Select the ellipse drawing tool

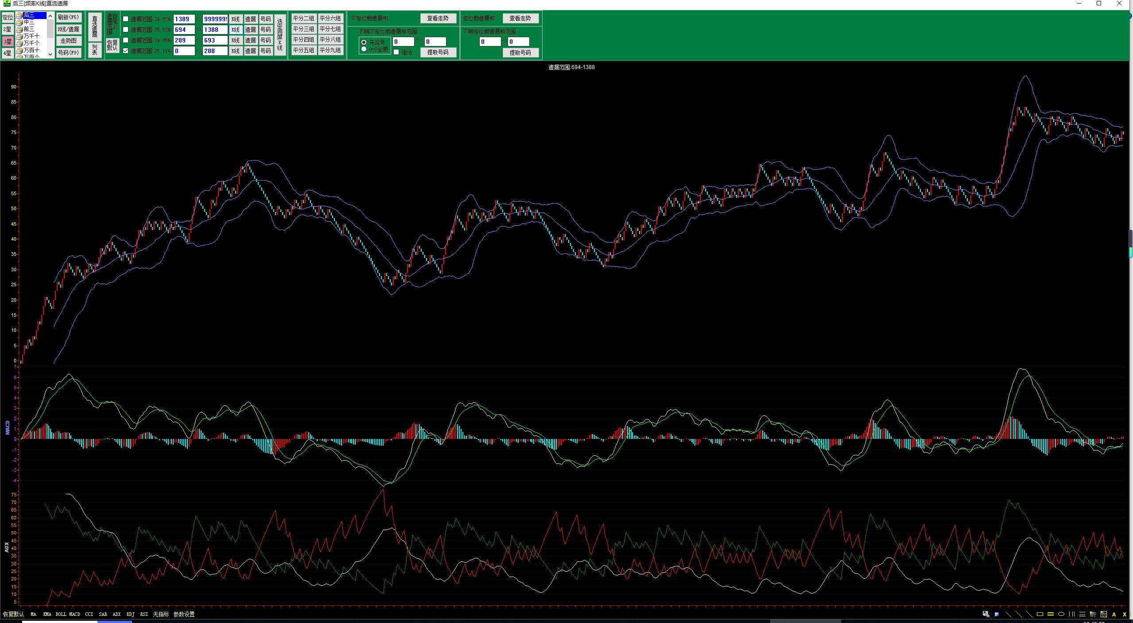pyautogui.click(x=1061, y=614)
